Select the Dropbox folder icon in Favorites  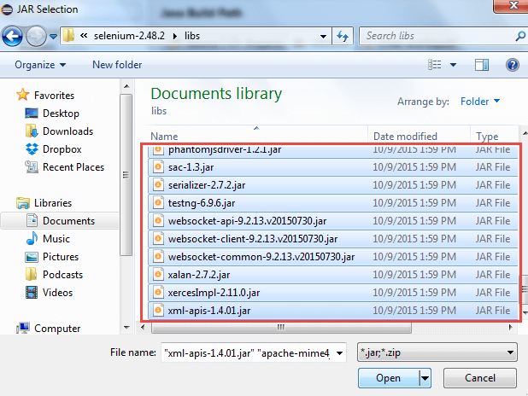pos(32,149)
